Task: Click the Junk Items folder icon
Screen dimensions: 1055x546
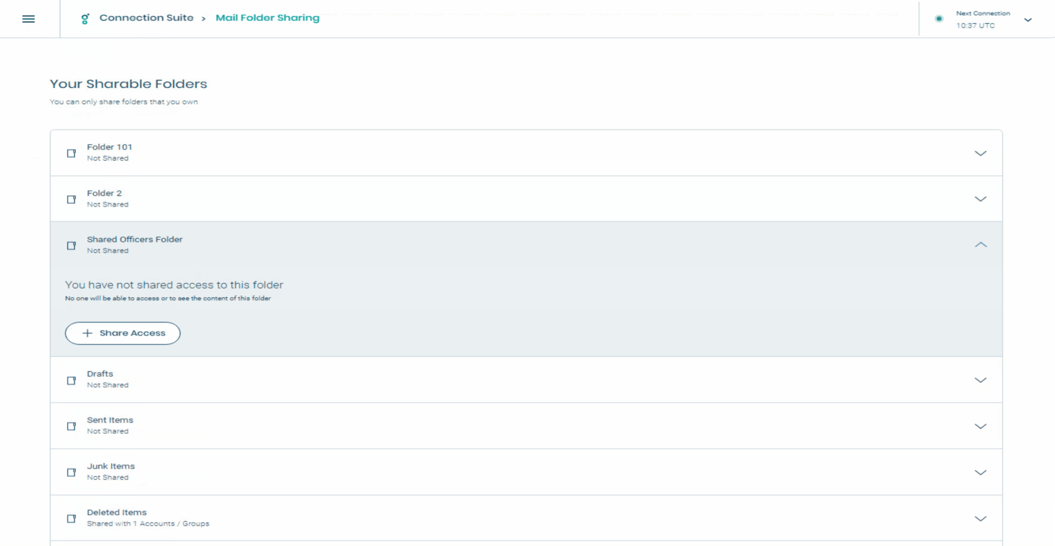Action: pyautogui.click(x=71, y=472)
